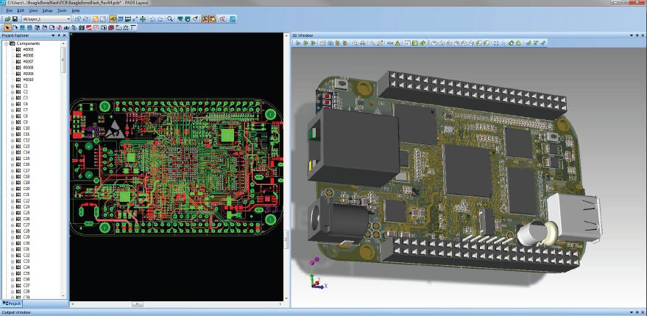Viewport: 647px width, 316px height.
Task: Close the 3D Window panel
Action: pyautogui.click(x=642, y=35)
